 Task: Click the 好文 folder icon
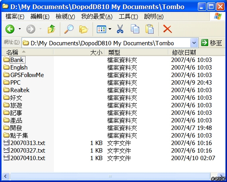pos(6,97)
